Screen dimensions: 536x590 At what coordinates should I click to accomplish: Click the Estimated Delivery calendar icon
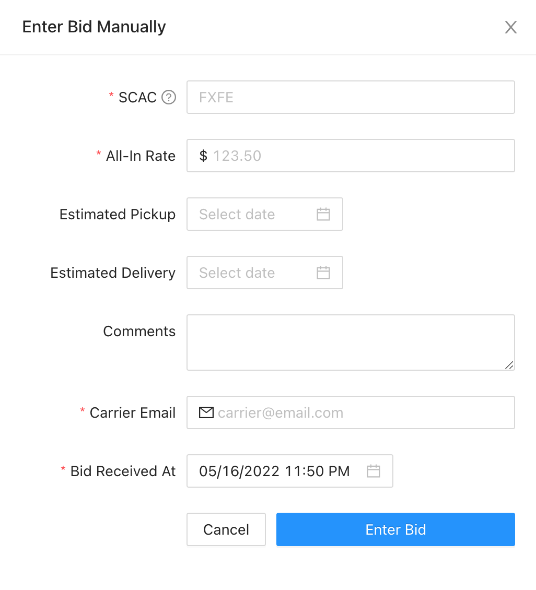(323, 273)
